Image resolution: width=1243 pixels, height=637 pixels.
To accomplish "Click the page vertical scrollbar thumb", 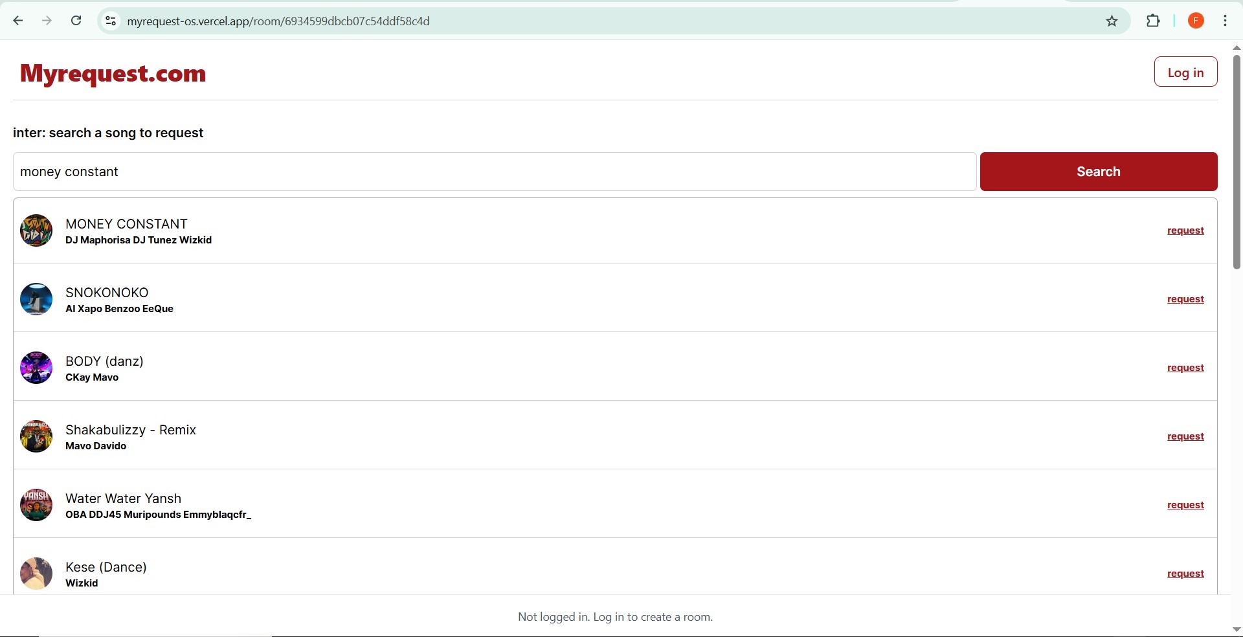I will [1237, 162].
